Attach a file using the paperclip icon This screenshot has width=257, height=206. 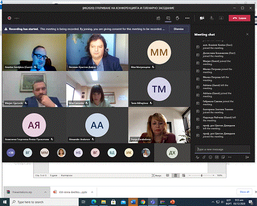coord(204,157)
